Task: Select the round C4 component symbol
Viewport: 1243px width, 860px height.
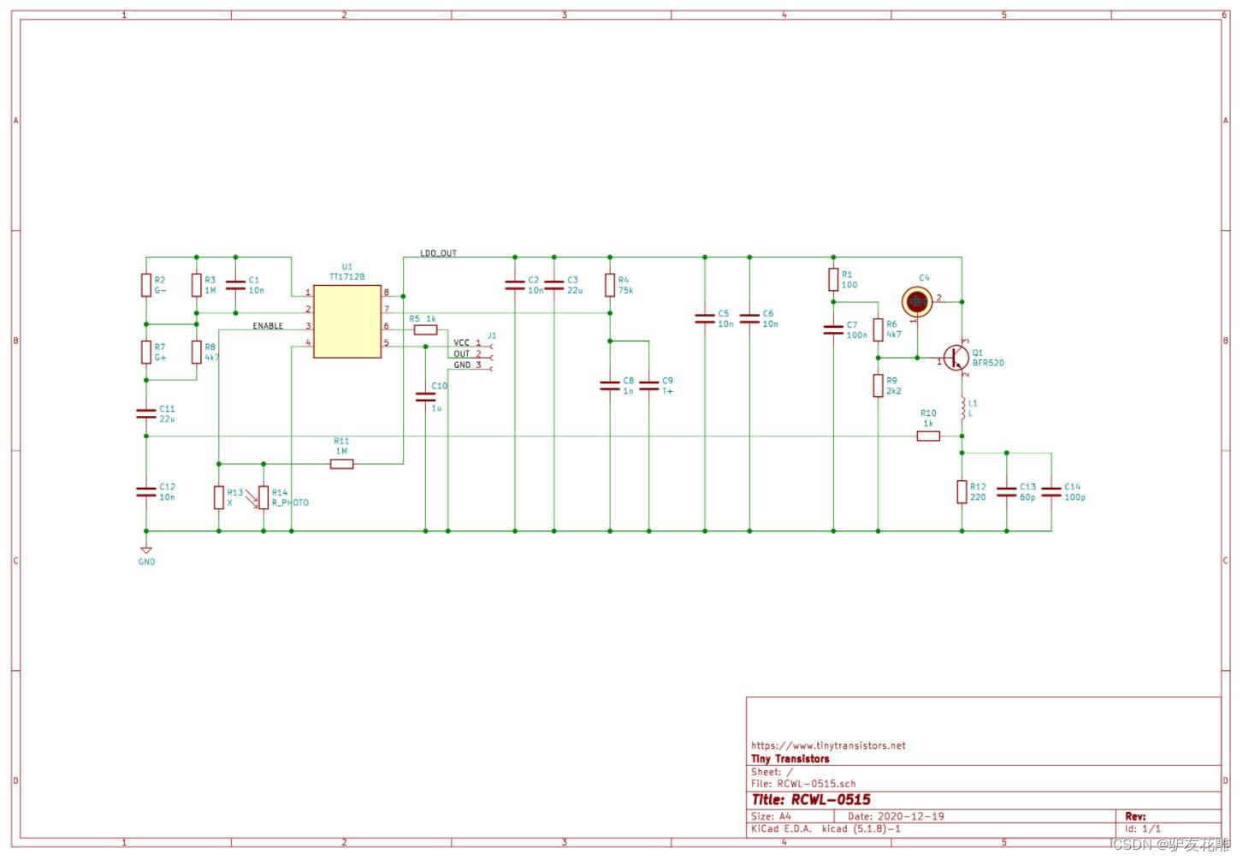Action: 917,300
